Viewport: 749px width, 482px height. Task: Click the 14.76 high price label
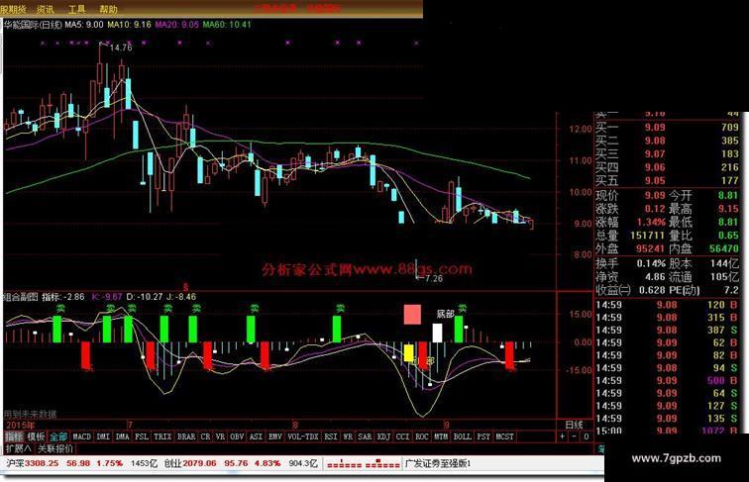click(121, 48)
